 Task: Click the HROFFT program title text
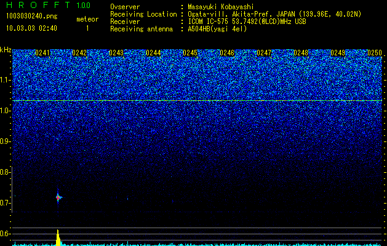(39, 5)
